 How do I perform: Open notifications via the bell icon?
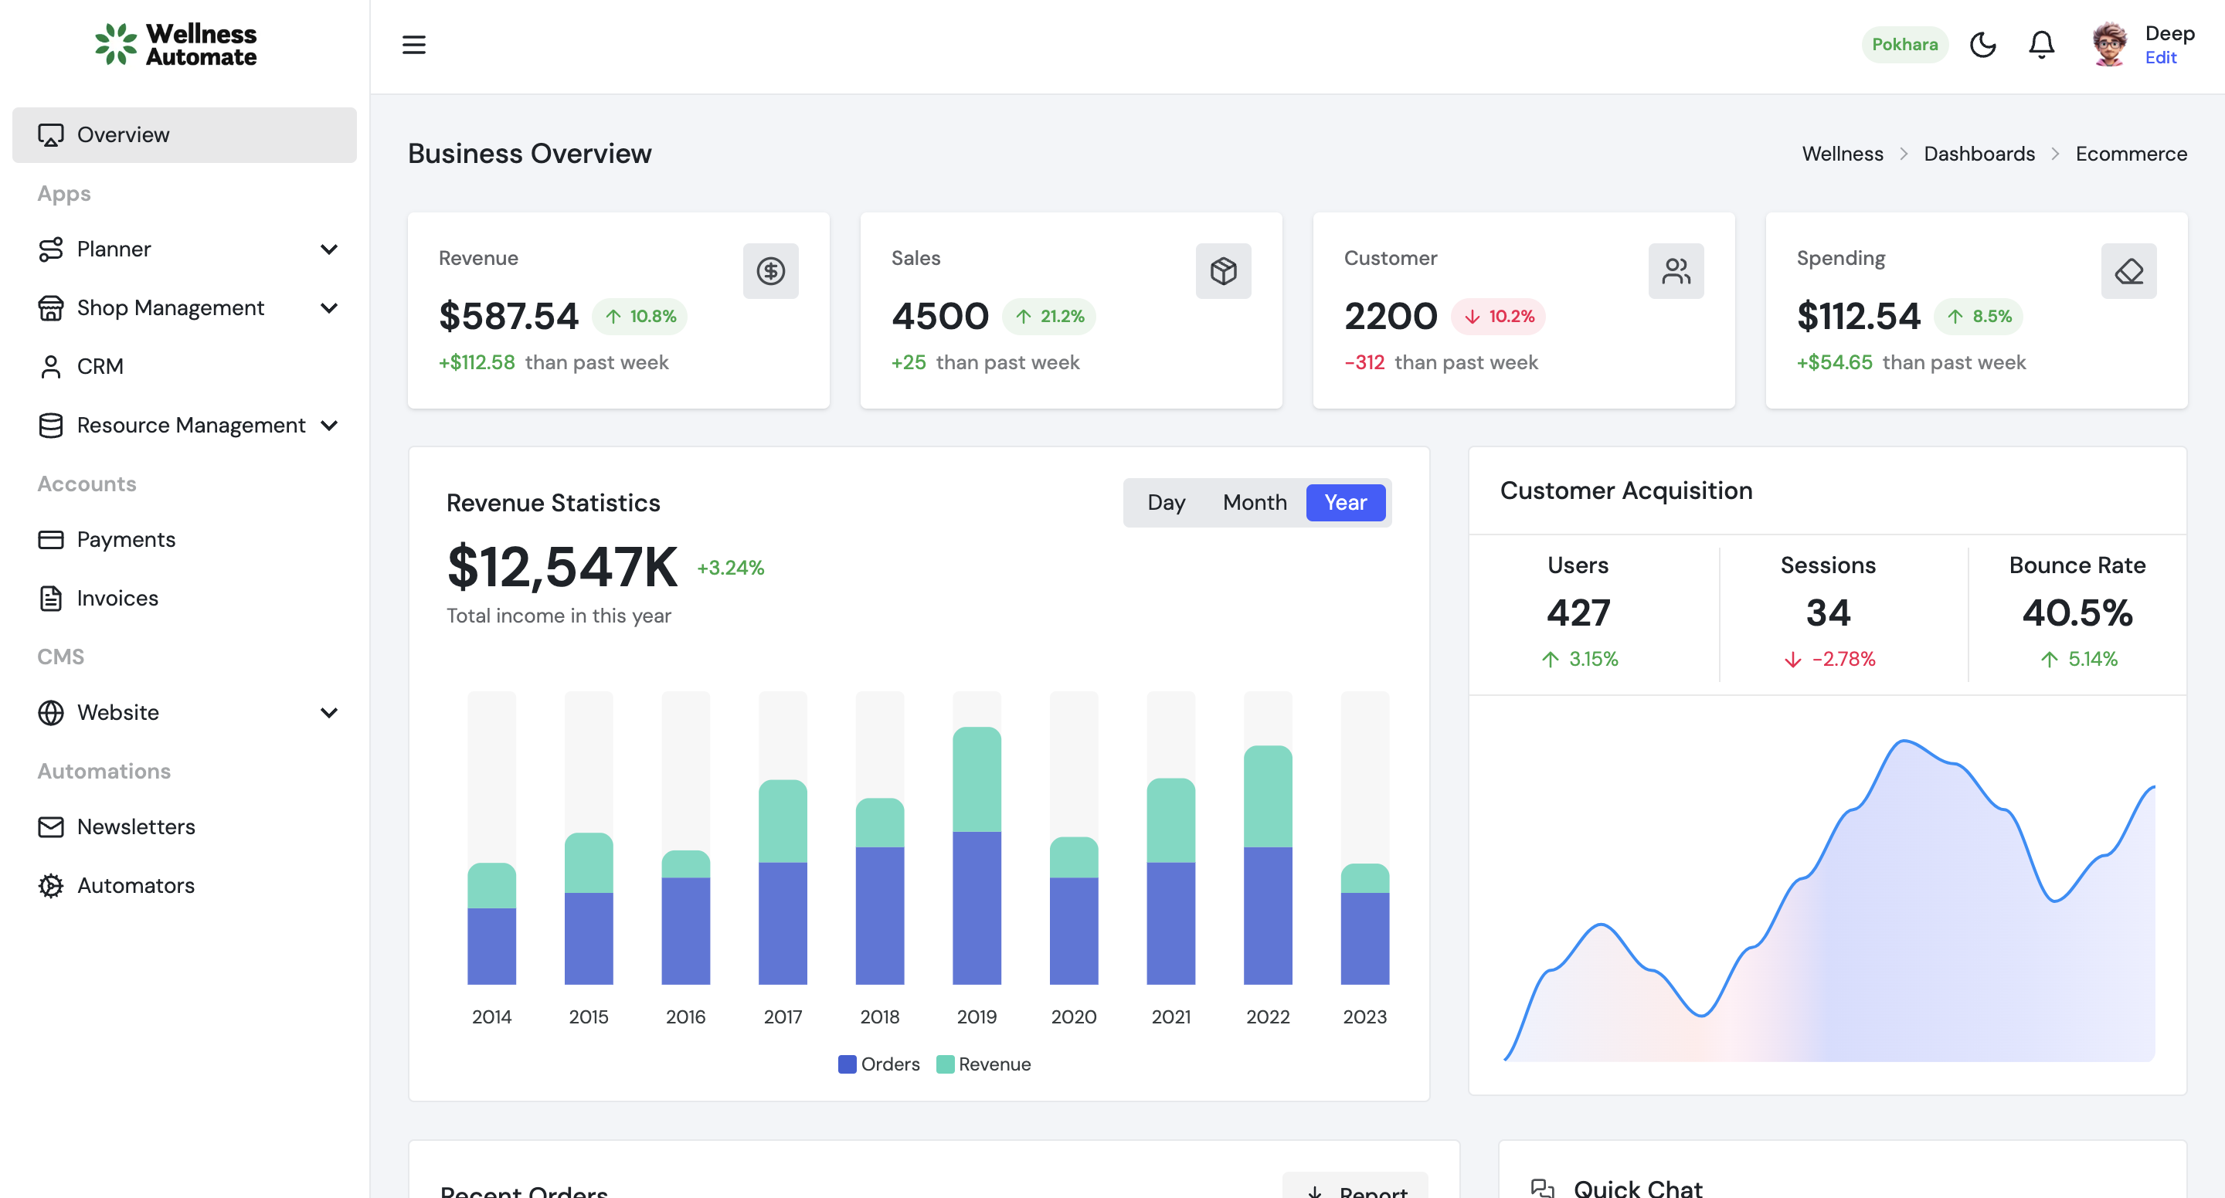point(2041,44)
